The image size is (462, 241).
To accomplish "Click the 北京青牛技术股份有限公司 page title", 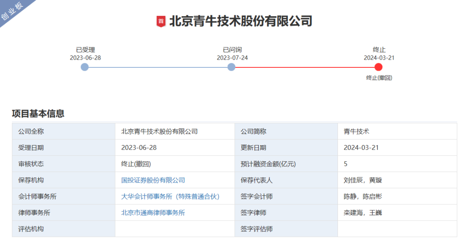I will 240,21.
